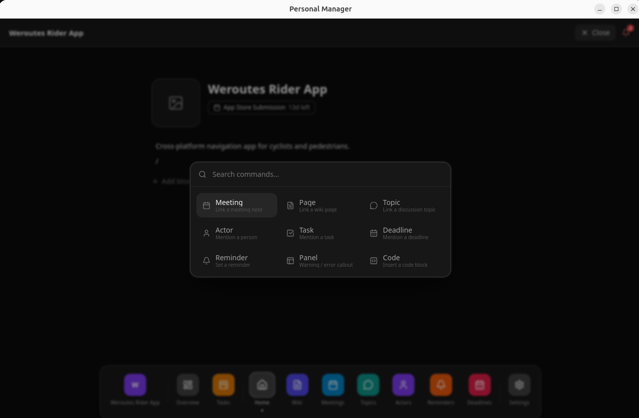Choose the Task mention command
Image resolution: width=639 pixels, height=418 pixels.
tap(321, 233)
